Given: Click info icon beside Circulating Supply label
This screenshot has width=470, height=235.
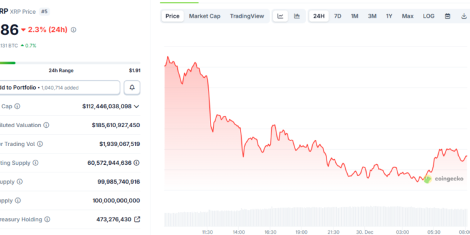Looking at the screenshot, I should point(35,163).
